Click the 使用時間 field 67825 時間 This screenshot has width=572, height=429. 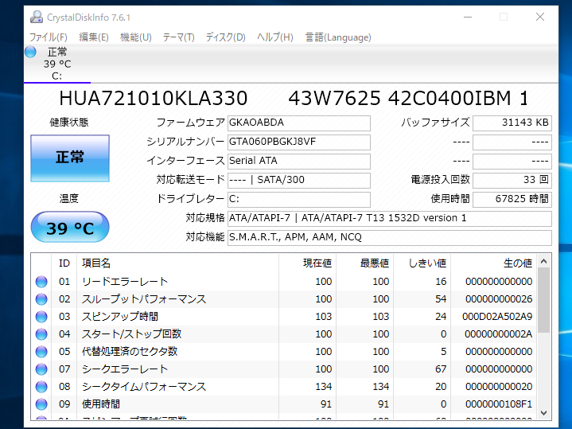pyautogui.click(x=512, y=199)
